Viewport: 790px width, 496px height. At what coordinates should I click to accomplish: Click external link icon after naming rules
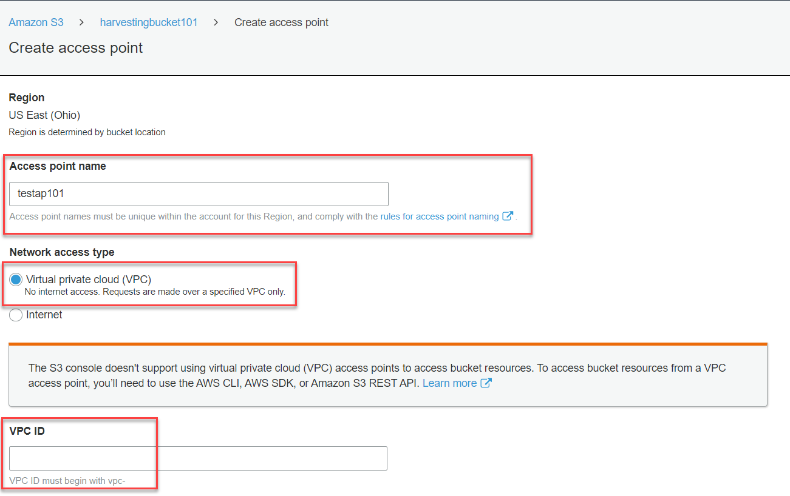click(508, 216)
